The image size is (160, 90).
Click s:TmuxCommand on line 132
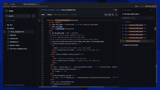click(65, 82)
